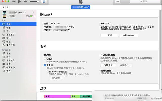The image size is (162, 101).
Task: Click the Apple logo in the top bar
Action: point(80,2)
